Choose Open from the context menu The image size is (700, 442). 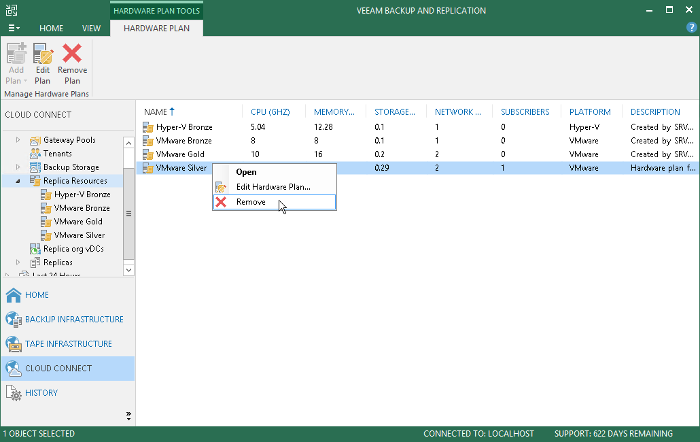point(275,172)
